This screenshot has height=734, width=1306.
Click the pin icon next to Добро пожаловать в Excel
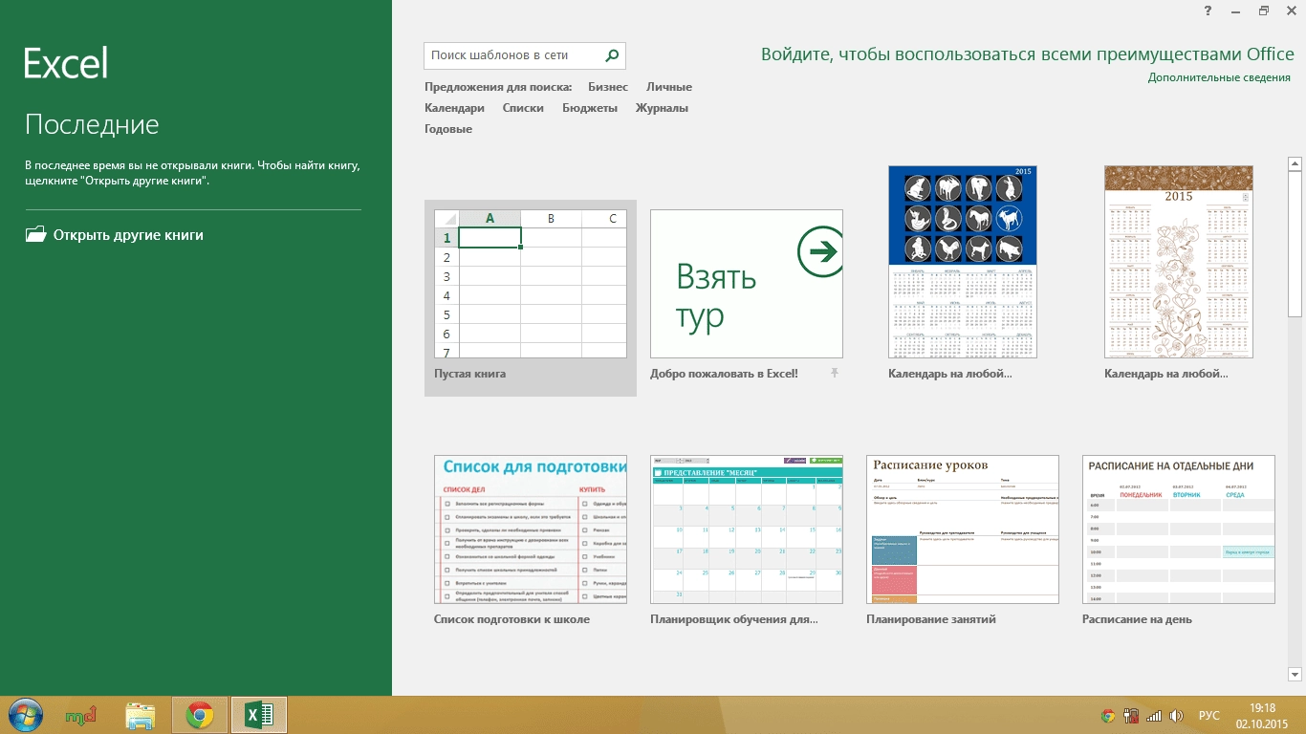click(835, 373)
